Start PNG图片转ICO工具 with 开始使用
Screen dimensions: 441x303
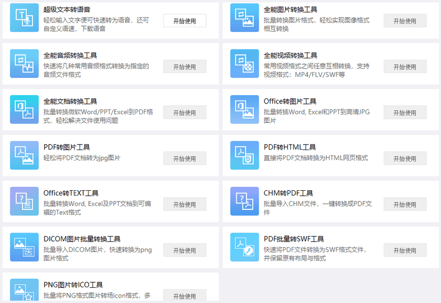pyautogui.click(x=185, y=296)
